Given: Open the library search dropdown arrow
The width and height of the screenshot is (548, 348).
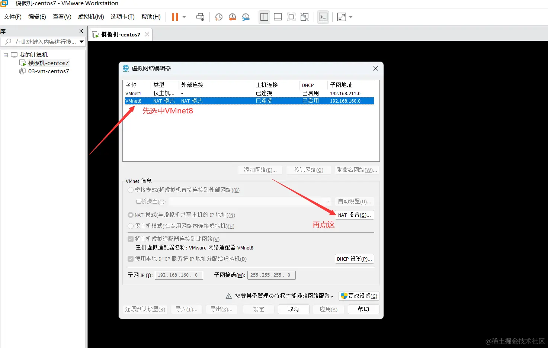Looking at the screenshot, I should pos(82,42).
